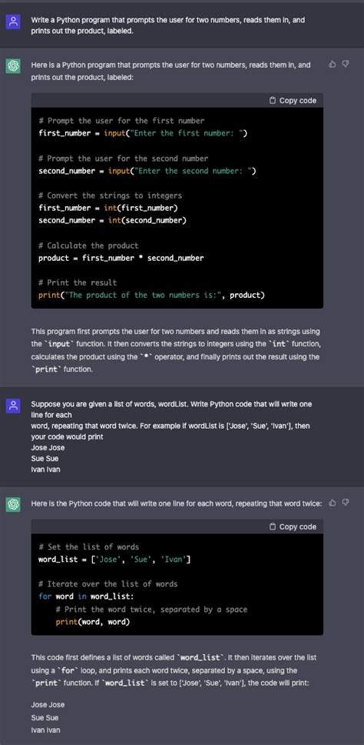Click the 'product = first_number * second_number' line

(121, 258)
